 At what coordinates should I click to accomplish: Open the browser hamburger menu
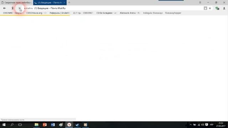click(200, 2)
